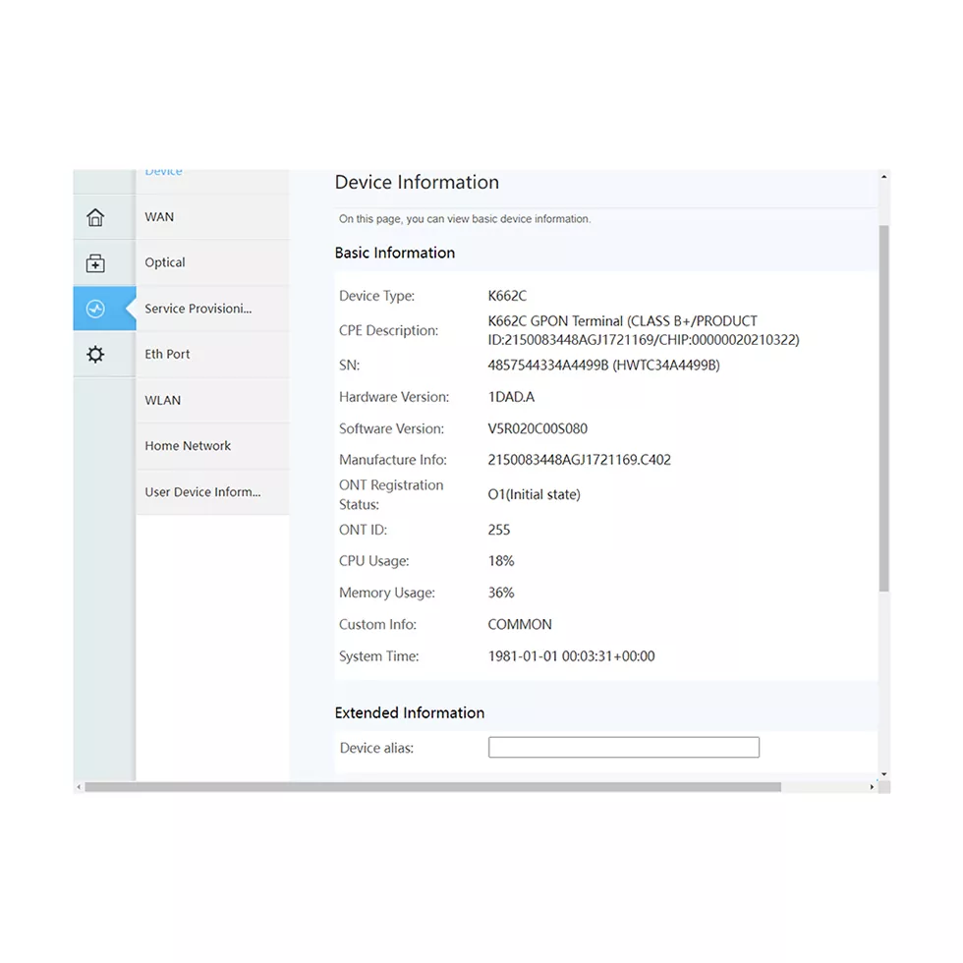Click the horizontal scrollbar left arrow
This screenshot has height=963, width=963.
click(x=79, y=787)
